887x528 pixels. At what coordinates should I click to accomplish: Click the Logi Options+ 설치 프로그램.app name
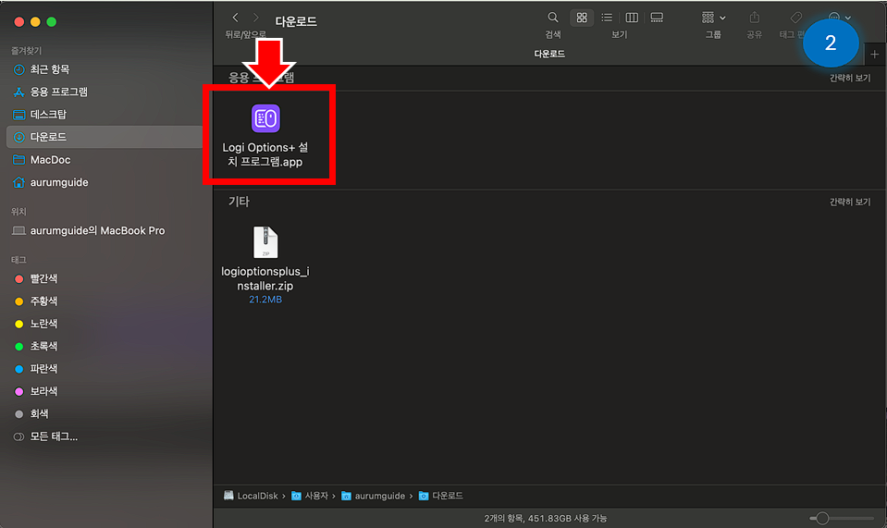265,154
